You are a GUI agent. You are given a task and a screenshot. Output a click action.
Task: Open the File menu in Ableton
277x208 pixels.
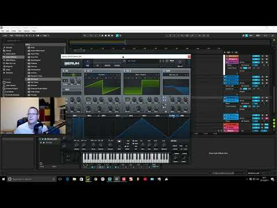click(2, 31)
